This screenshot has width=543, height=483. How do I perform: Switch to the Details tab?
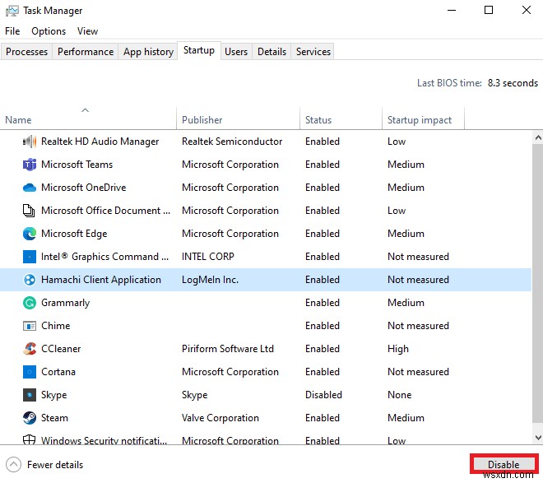[271, 52]
